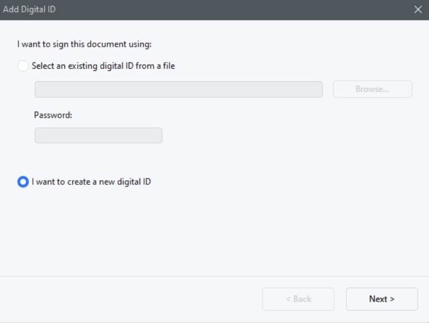Click the X icon in the title bar
This screenshot has height=323, width=429.
[418, 10]
